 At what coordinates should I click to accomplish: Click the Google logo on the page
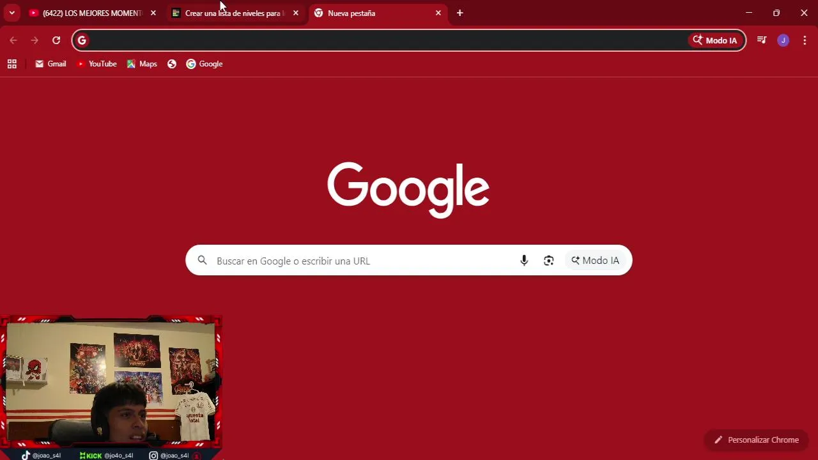(408, 189)
